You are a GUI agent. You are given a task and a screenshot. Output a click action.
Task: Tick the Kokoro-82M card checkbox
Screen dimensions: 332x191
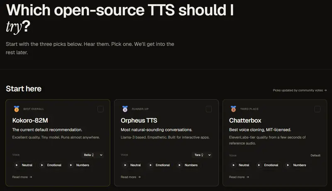[100, 109]
